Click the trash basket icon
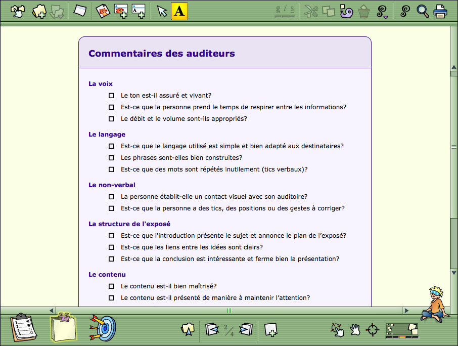Screen dimensions: 458x346 [363, 12]
